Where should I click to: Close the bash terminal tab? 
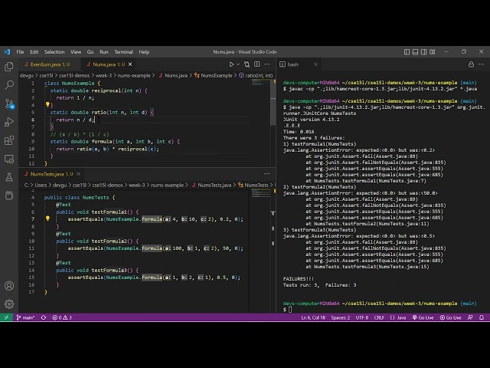(315, 64)
